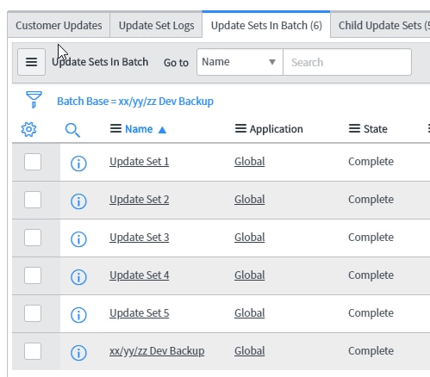Click the filter funnel icon

coord(34,100)
